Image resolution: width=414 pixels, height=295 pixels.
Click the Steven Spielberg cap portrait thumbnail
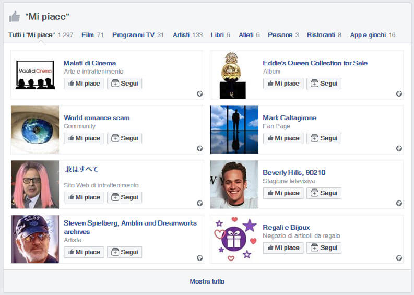pos(35,239)
